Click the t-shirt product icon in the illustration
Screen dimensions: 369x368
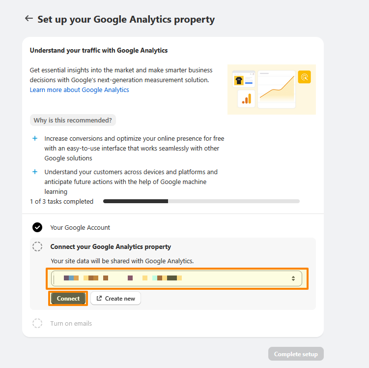tap(239, 80)
